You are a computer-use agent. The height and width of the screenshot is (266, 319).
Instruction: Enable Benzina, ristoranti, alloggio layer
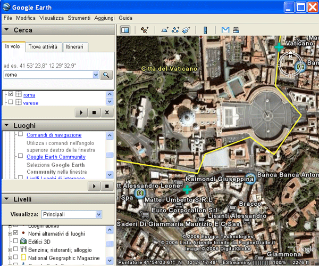click(x=15, y=249)
